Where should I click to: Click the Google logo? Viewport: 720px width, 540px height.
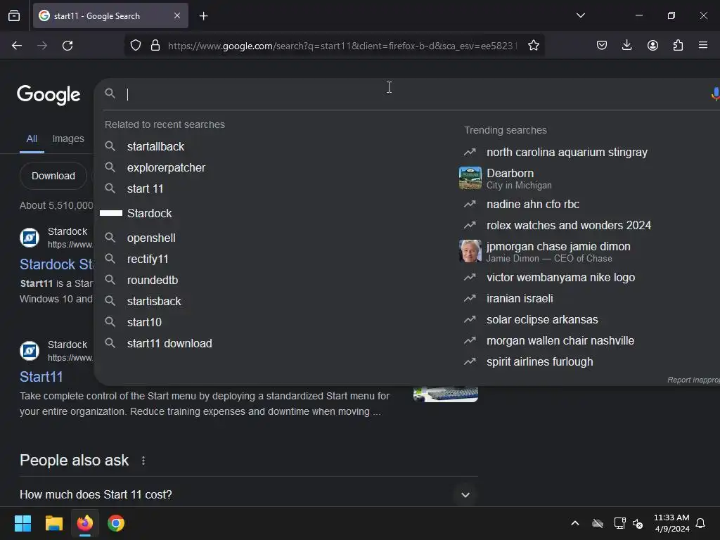pos(49,95)
